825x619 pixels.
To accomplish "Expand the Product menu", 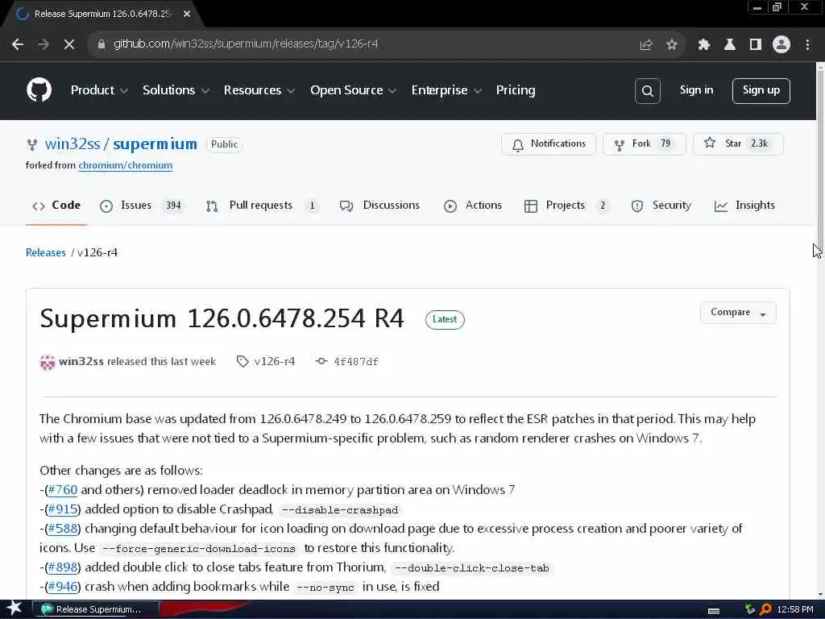I will point(99,90).
